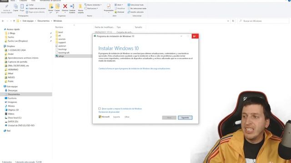Open the Fácil acceso dropdown
Image resolution: width=291 pixels, height=163 pixels.
91,9
